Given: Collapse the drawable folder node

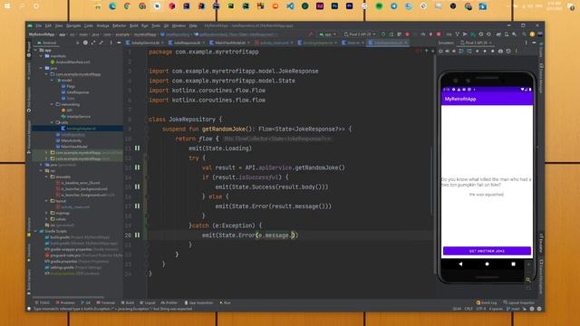Looking at the screenshot, I should (47, 177).
